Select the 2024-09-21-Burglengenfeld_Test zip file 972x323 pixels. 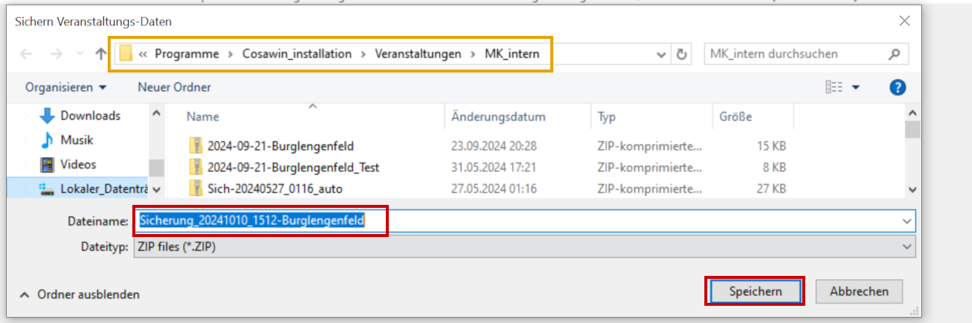pos(292,167)
